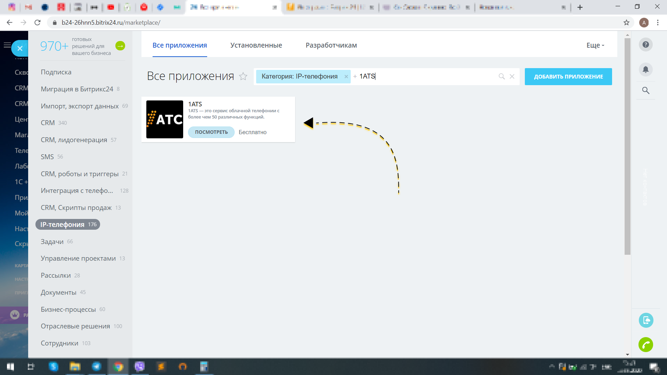The width and height of the screenshot is (667, 375).
Task: Remove the Категория: IP-телефония filter chip
Action: coord(346,76)
